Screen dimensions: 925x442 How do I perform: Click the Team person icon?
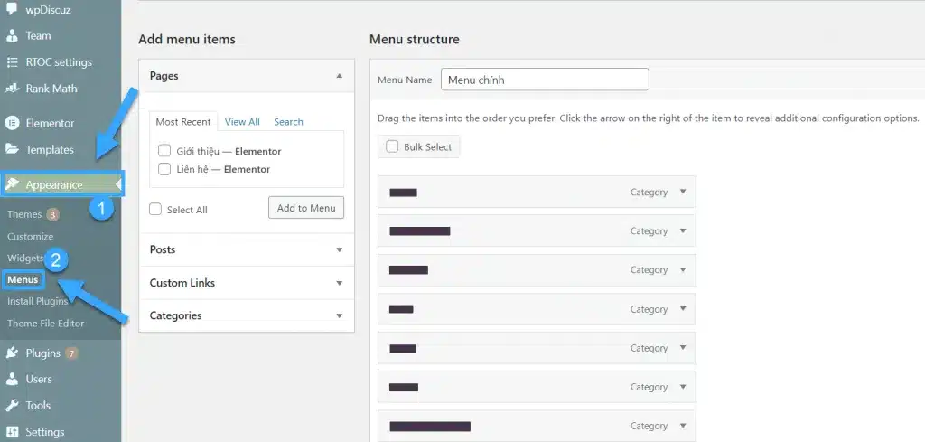click(x=12, y=35)
